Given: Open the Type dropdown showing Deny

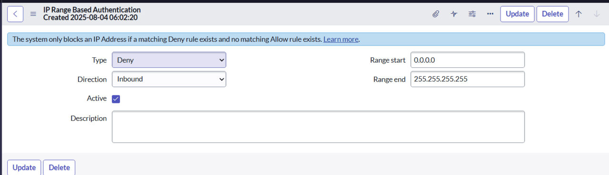Looking at the screenshot, I should pyautogui.click(x=169, y=60).
